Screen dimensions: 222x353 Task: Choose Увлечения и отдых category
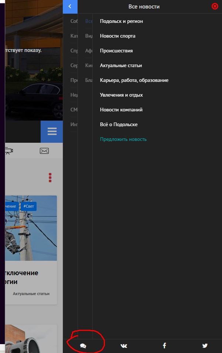coord(121,95)
